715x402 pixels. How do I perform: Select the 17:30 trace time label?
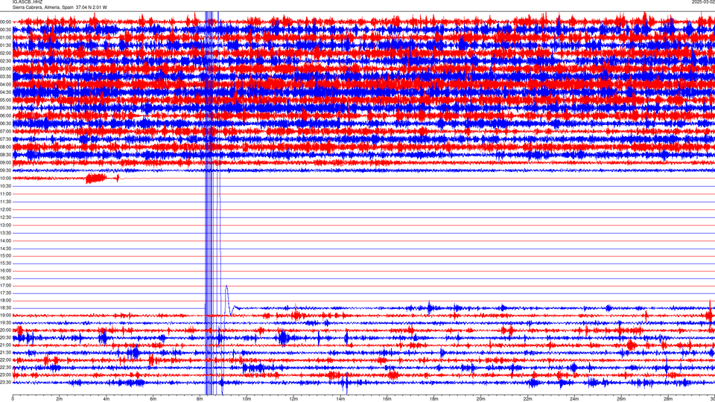point(5,293)
